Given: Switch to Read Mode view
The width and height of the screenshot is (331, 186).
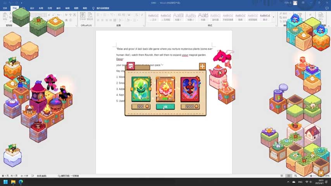Looking at the screenshot, I should pos(282,176).
